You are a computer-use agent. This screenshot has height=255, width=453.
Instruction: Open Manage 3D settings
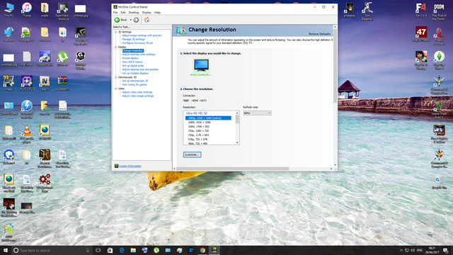tap(133, 40)
